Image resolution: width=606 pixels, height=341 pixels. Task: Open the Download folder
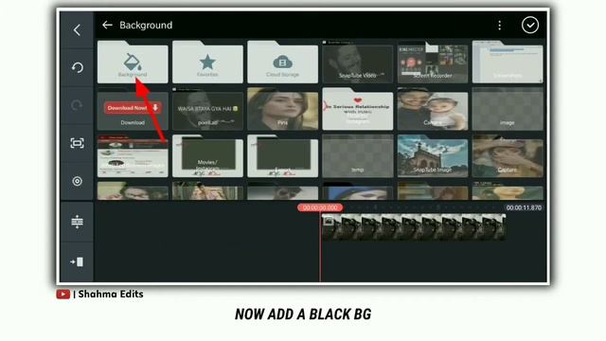click(x=133, y=109)
